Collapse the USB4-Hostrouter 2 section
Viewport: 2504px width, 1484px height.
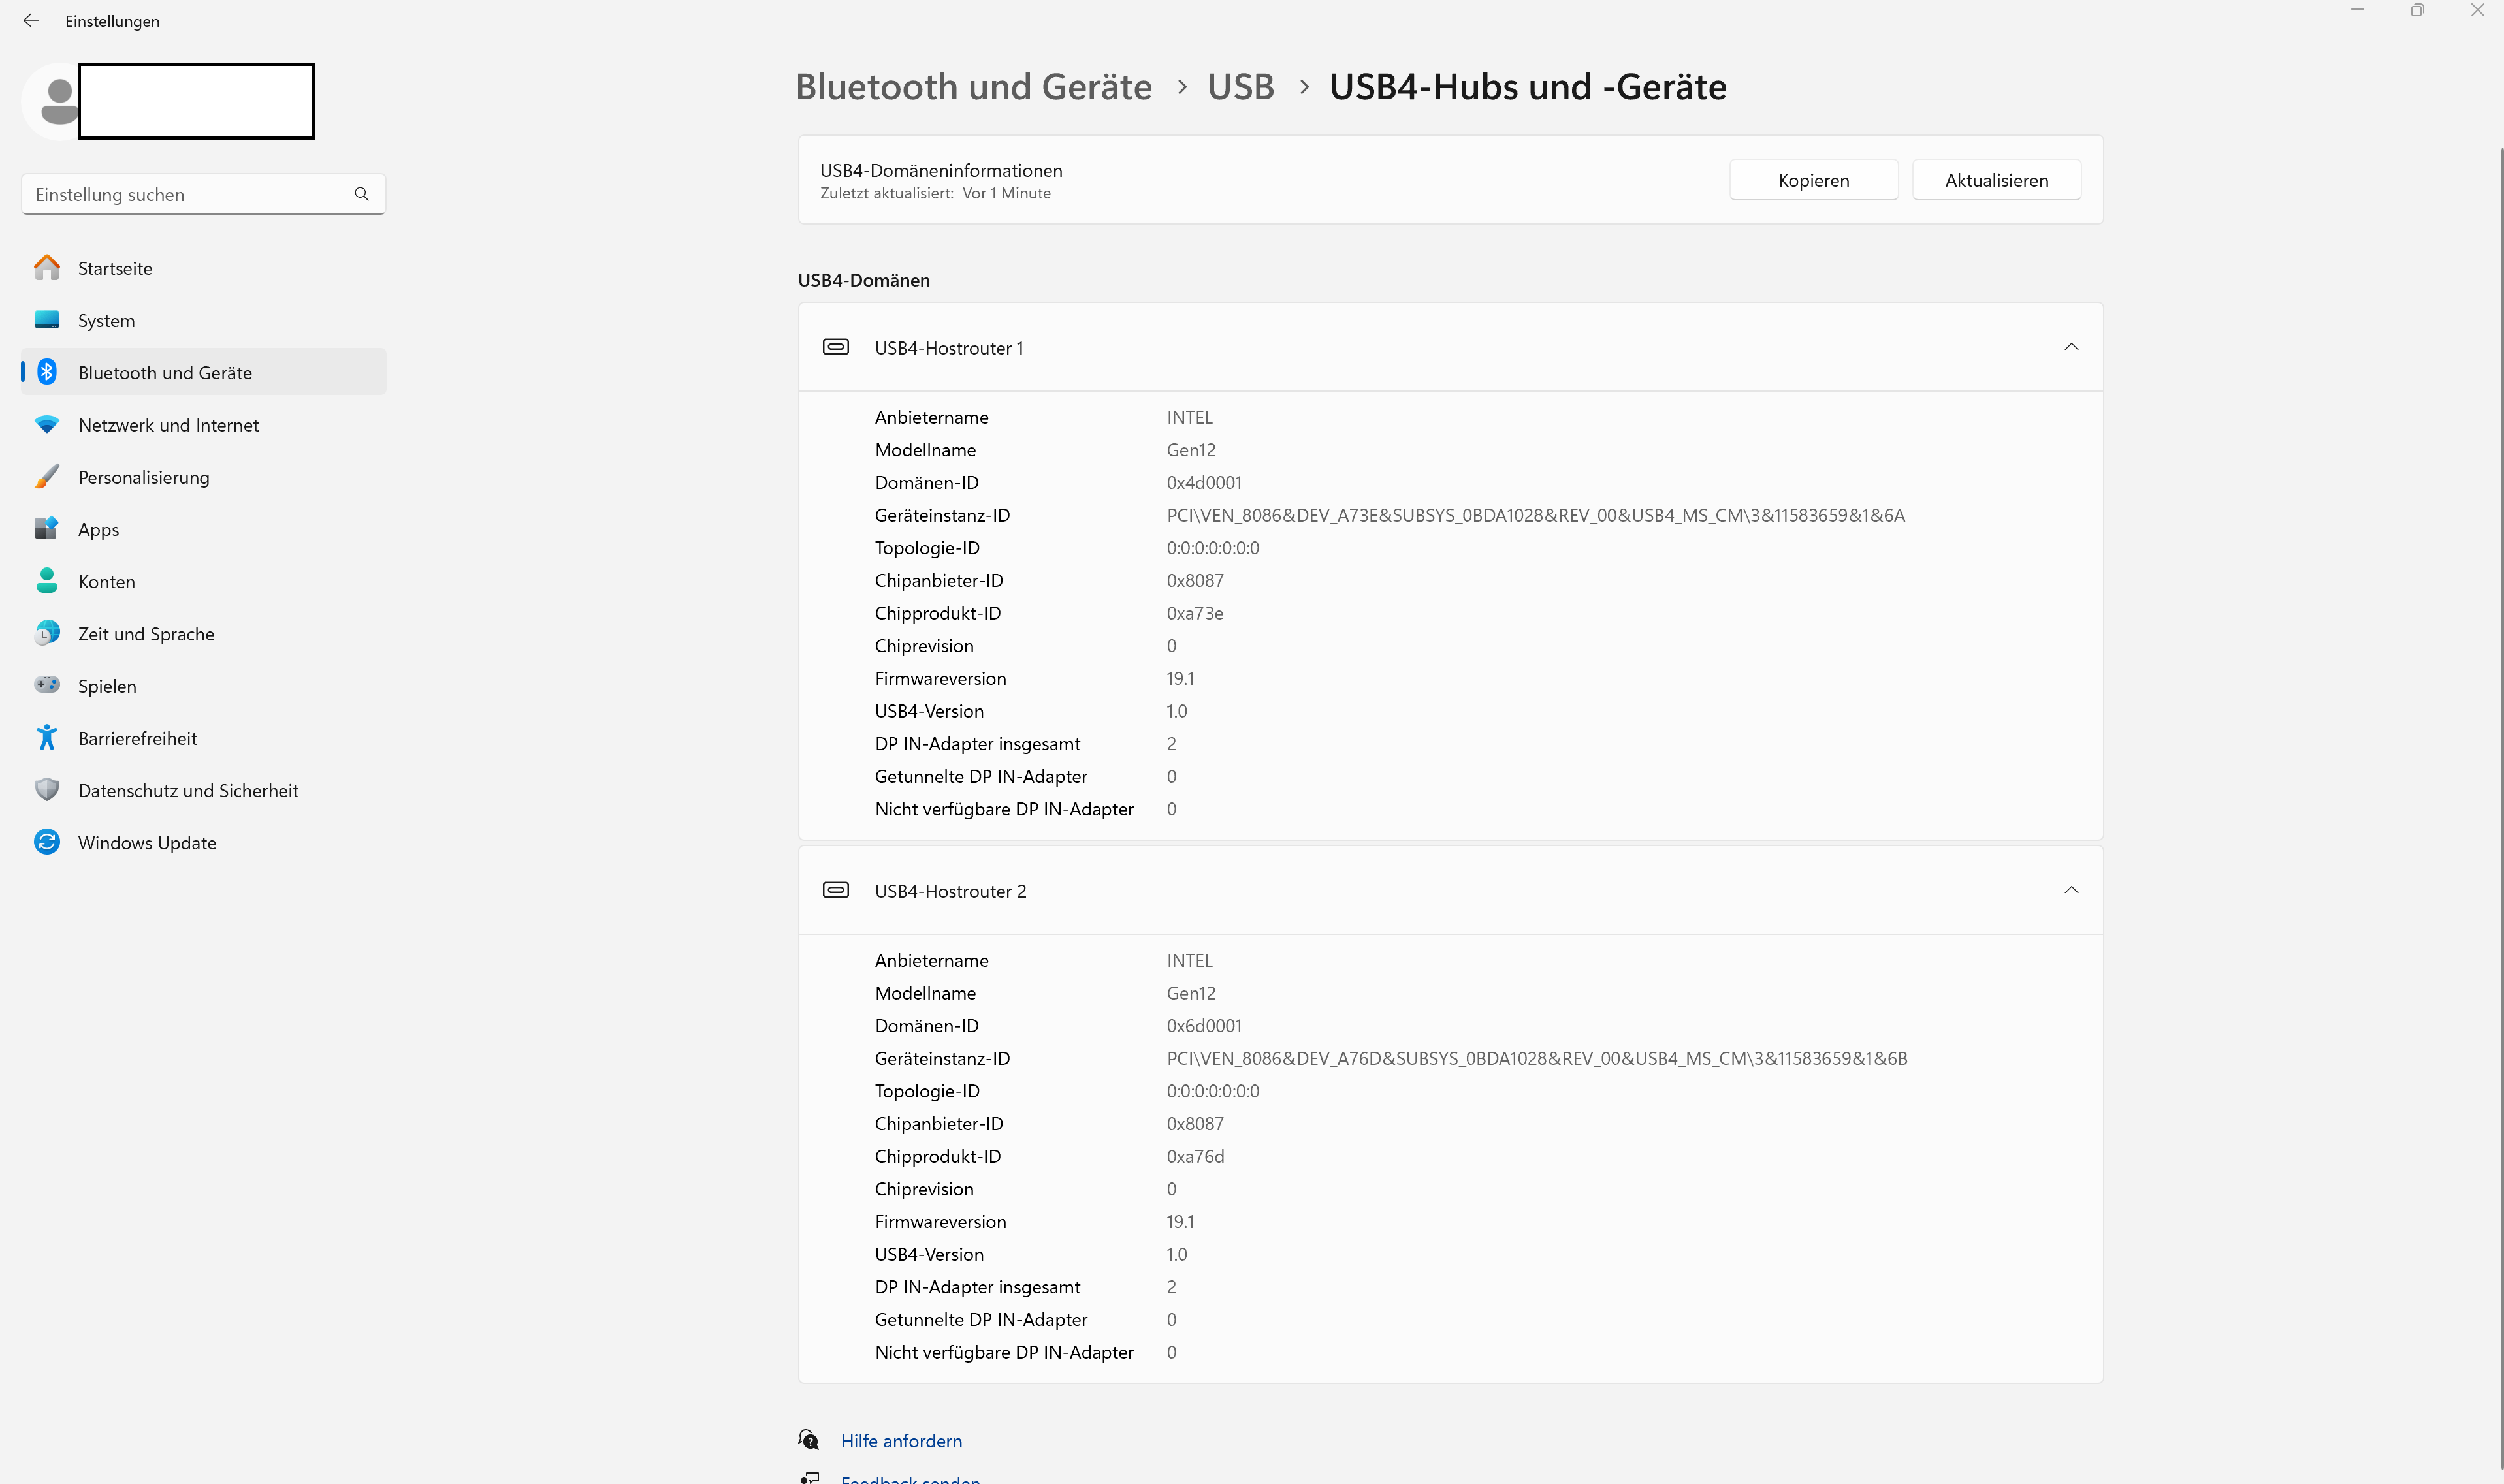[x=2071, y=890]
